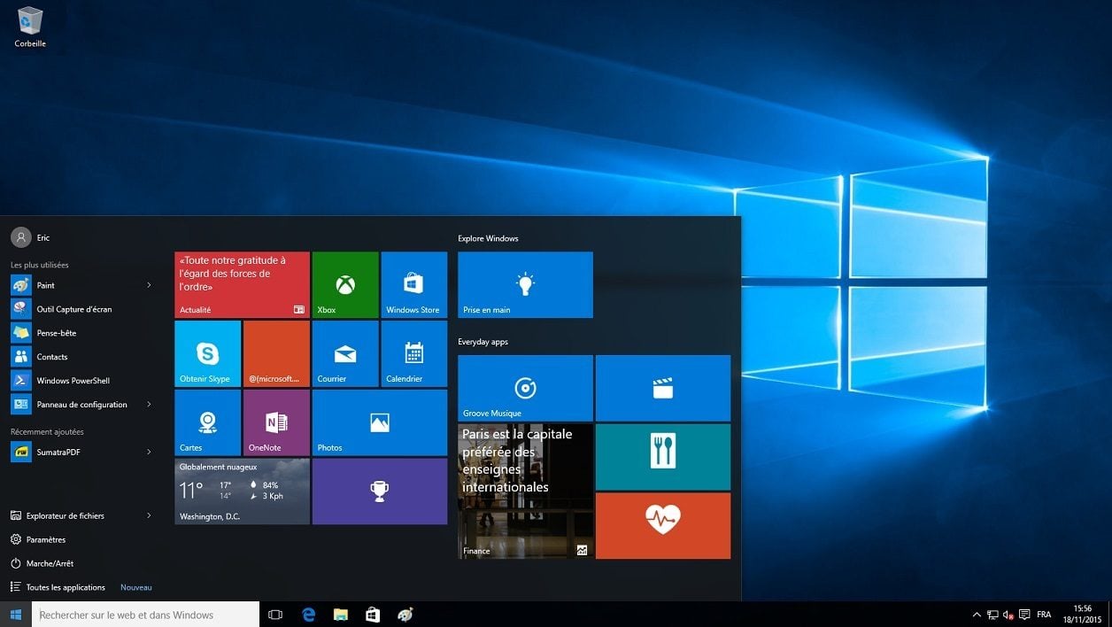This screenshot has width=1112, height=627.
Task: Click the Windows Start button
Action: (15, 615)
